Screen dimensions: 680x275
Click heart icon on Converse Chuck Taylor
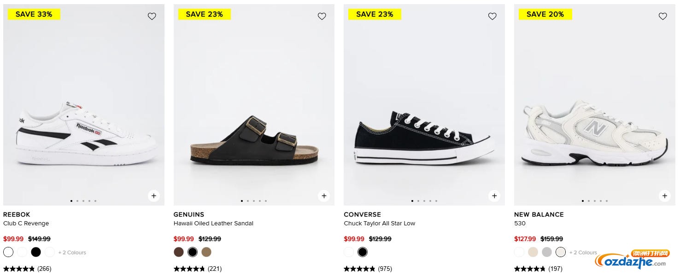(492, 17)
